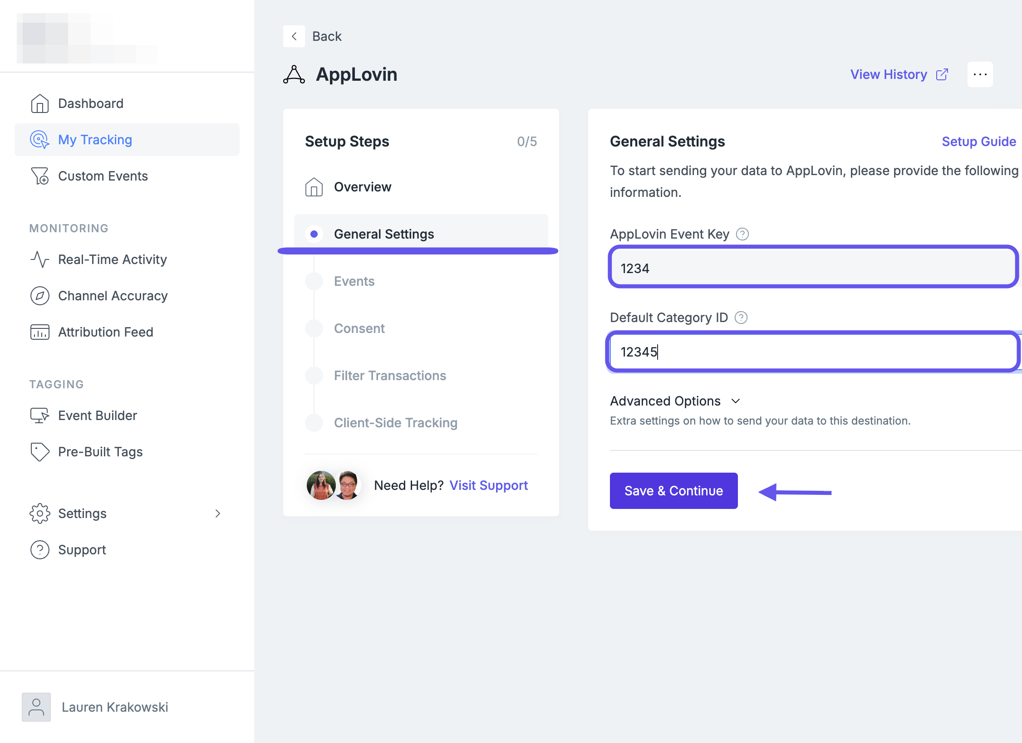Click the support team avatars
This screenshot has height=743, width=1022.
[x=334, y=485]
